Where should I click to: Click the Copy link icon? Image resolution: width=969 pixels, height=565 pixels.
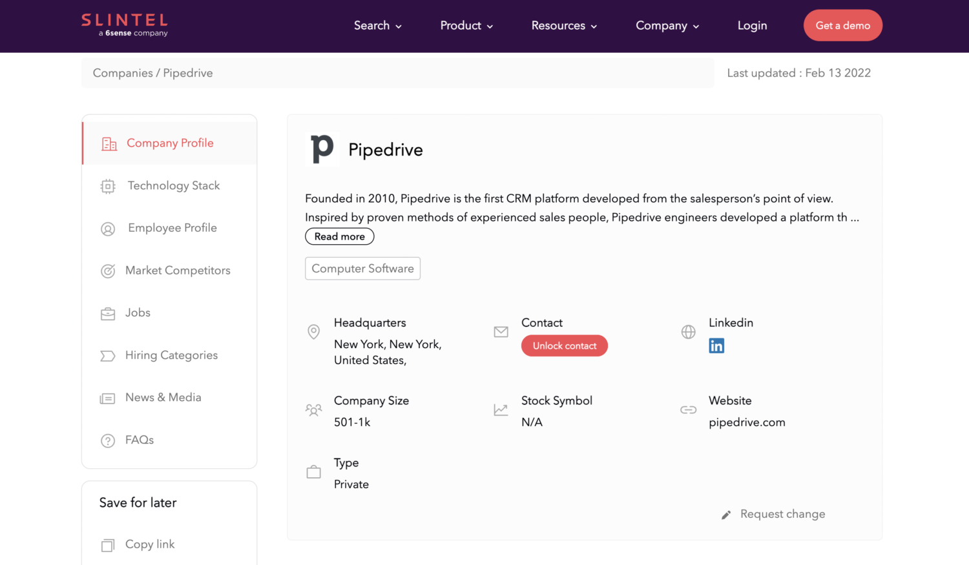click(x=108, y=545)
